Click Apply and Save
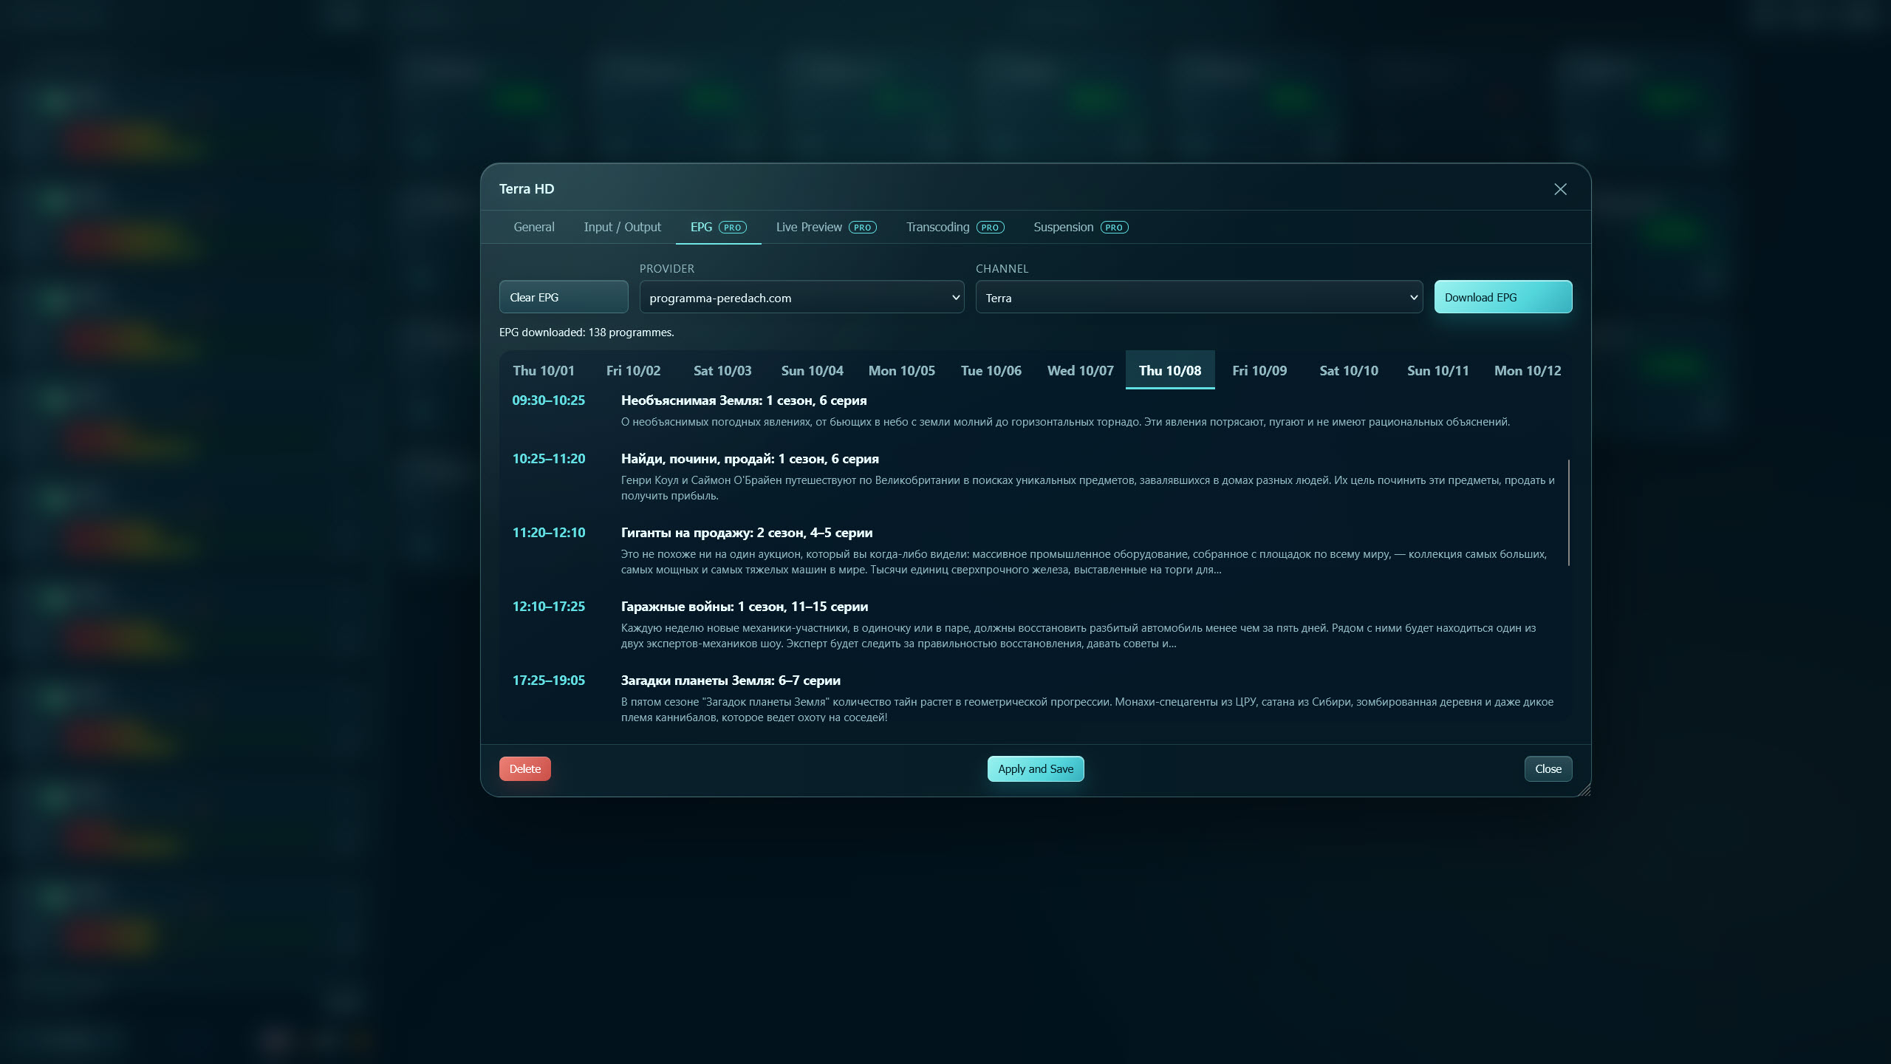The image size is (1891, 1064). click(1036, 768)
